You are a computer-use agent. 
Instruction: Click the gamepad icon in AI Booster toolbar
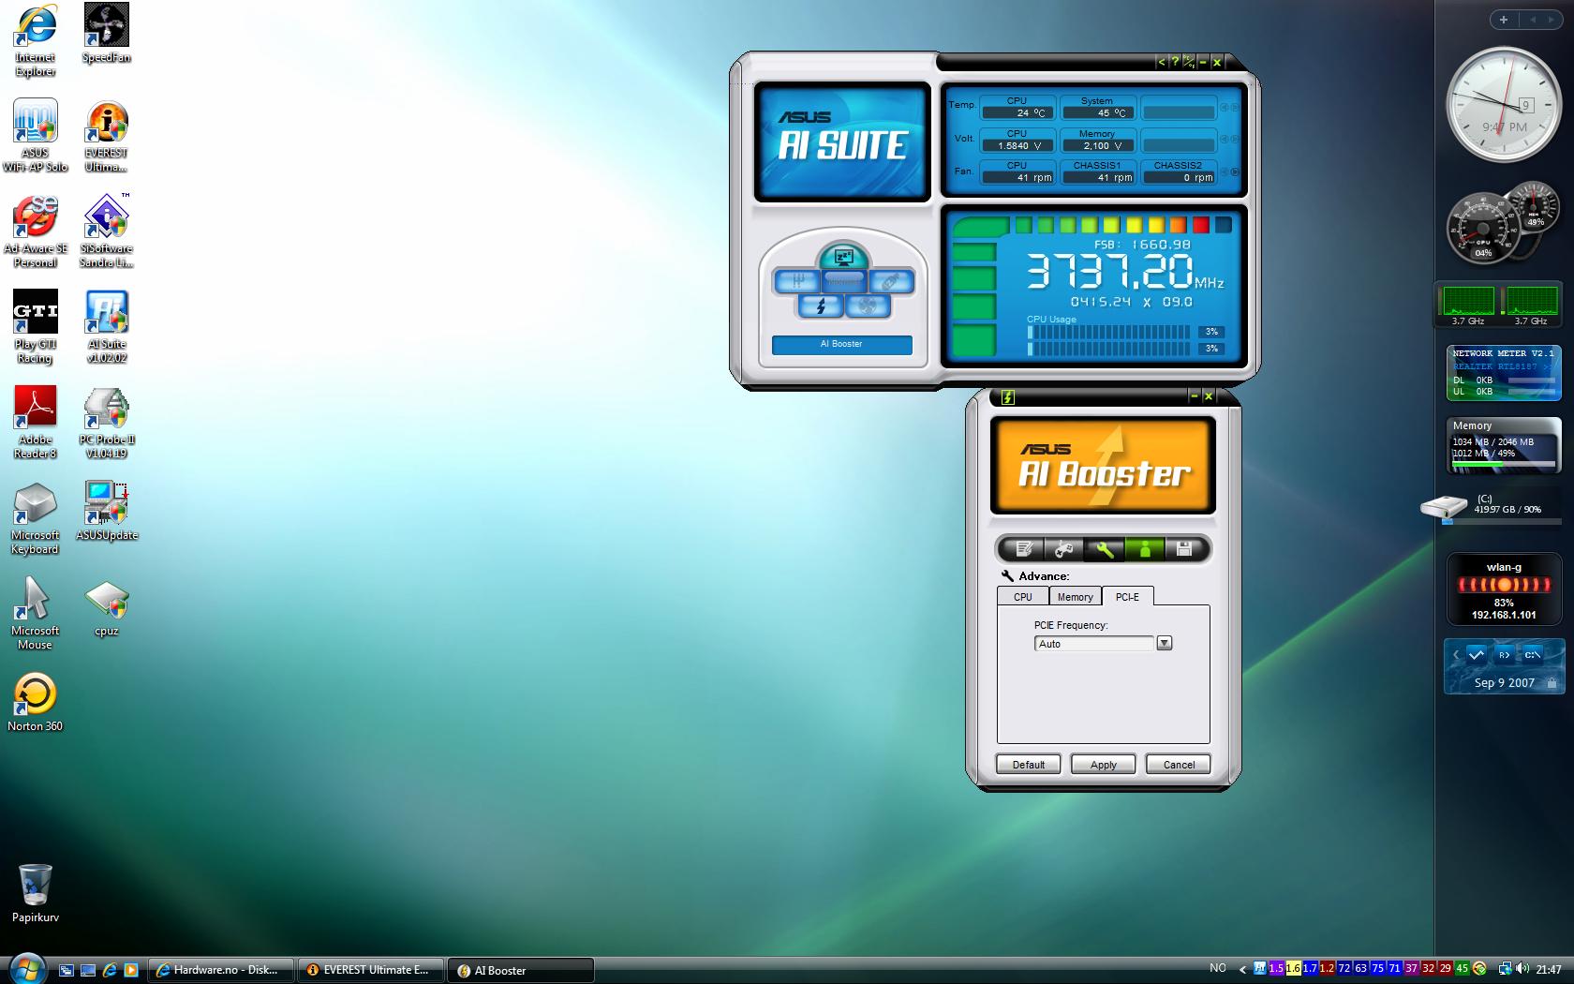tap(1064, 550)
